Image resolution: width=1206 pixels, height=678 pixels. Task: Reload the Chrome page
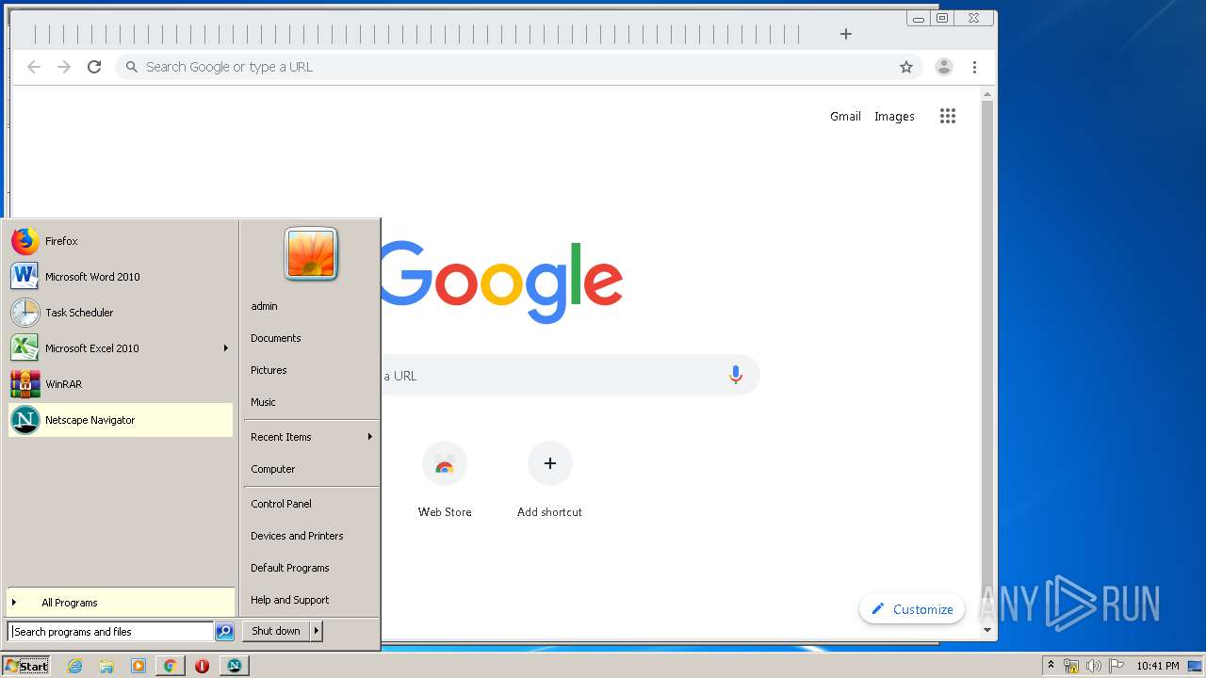94,67
